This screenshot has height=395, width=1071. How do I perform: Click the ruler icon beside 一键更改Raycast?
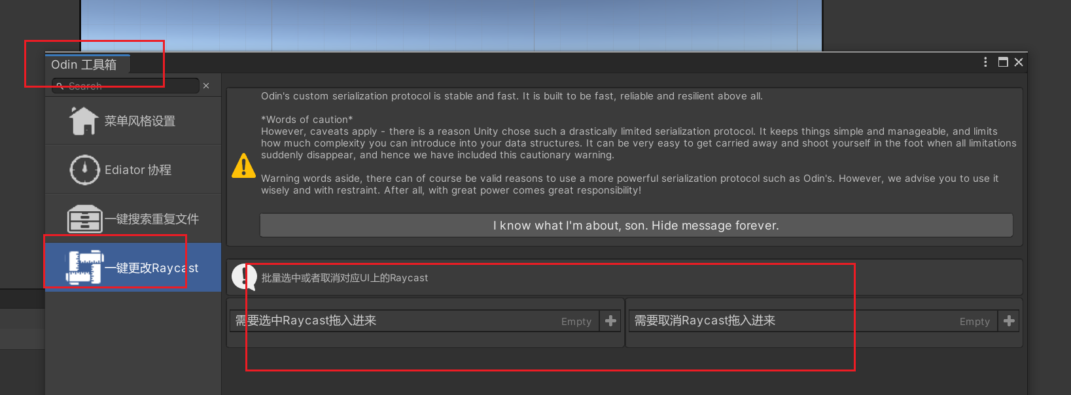(x=84, y=267)
